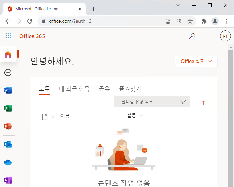Viewport: 234px width, 187px height.
Task: Launch OneNote from the sidebar
Action: 8,180
